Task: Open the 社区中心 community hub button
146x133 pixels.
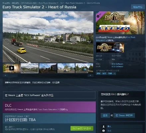Action: click(138, 7)
